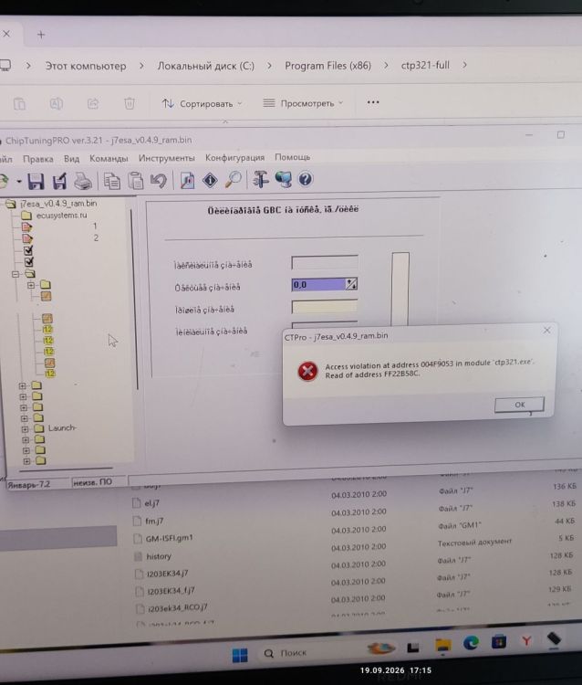Open the Explorer three-dots more menu

[373, 102]
